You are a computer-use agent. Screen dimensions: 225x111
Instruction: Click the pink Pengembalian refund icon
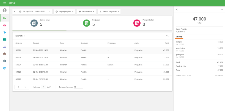(137, 23)
